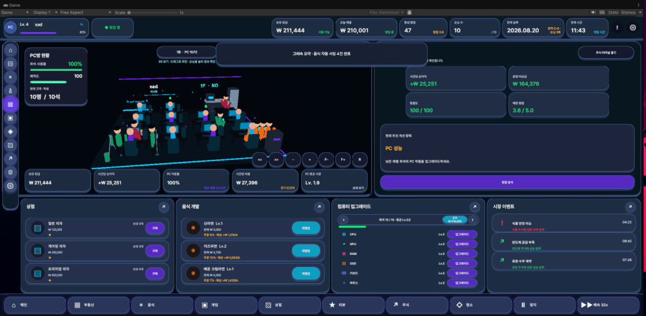The image size is (646, 316).
Task: Buy the 프리미엄 의자
Action: point(155,273)
